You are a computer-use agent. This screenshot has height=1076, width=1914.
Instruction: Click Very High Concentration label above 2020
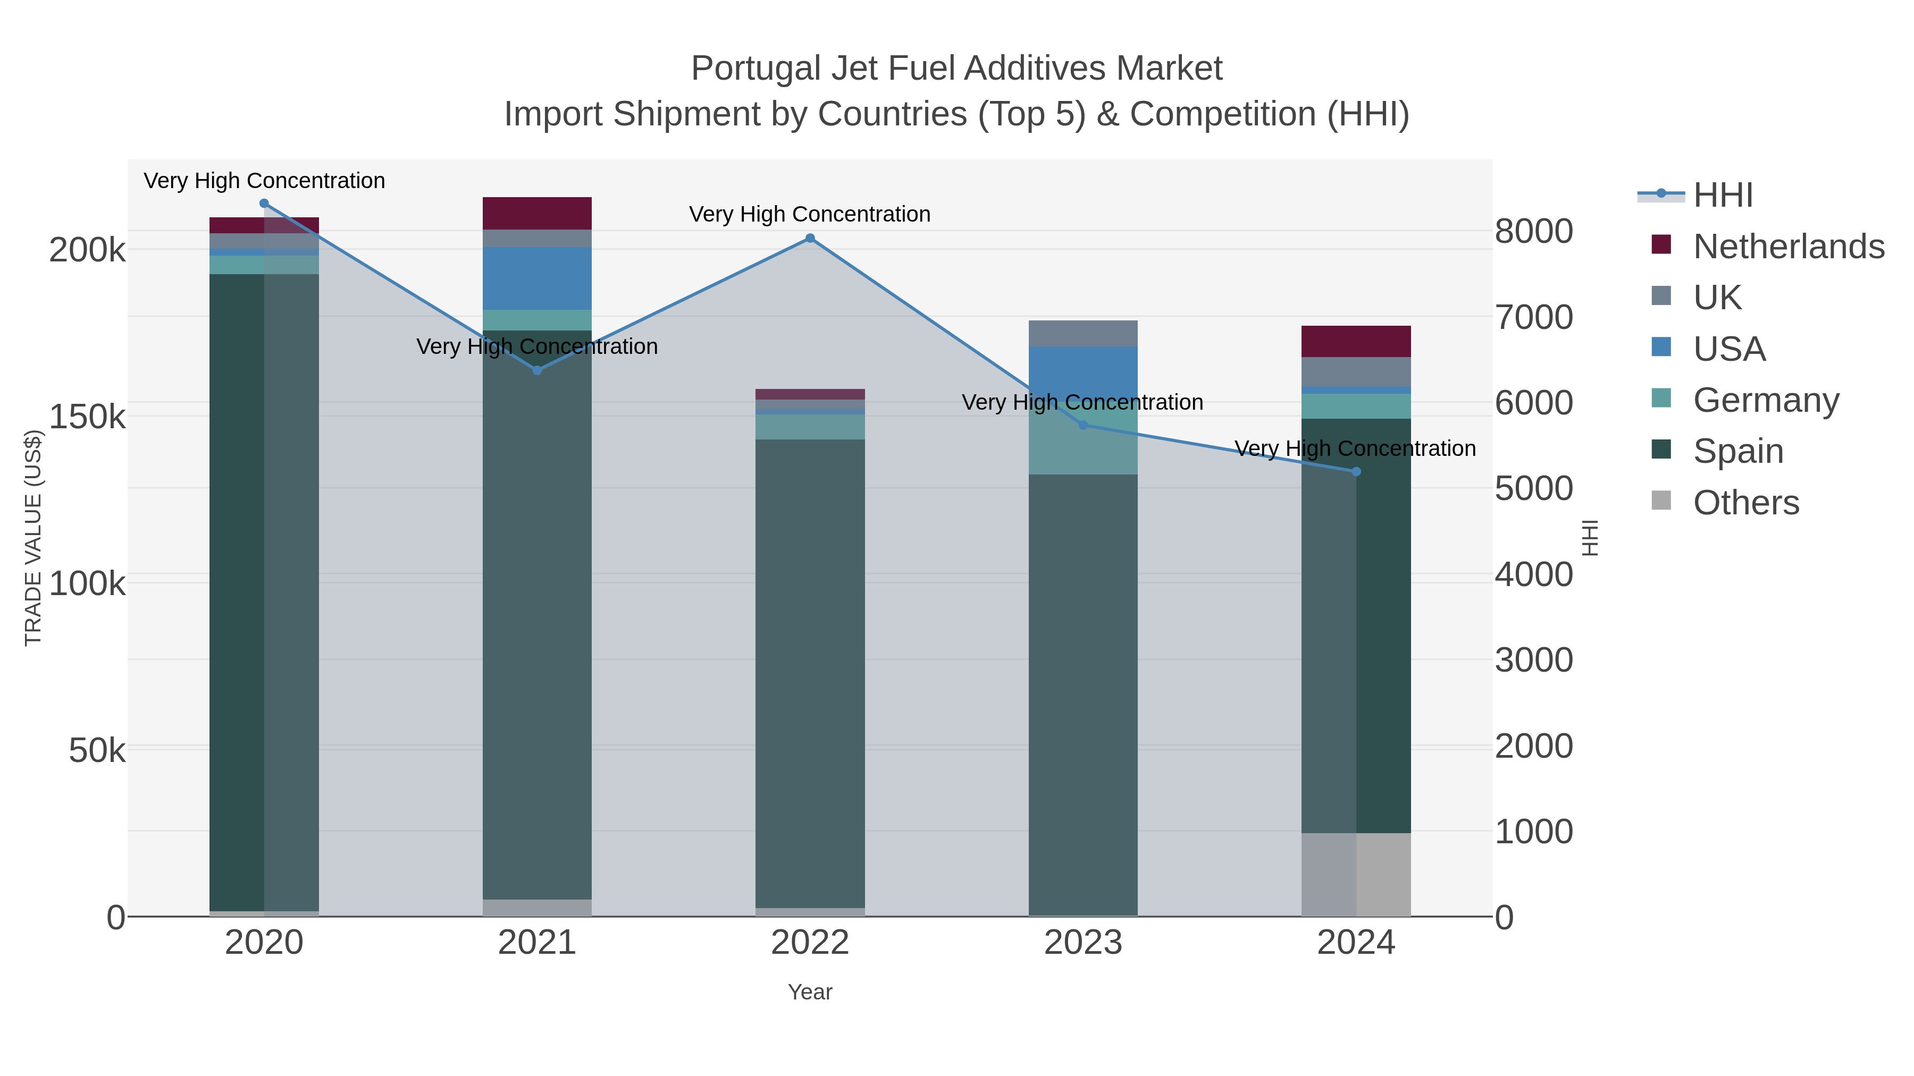[265, 181]
